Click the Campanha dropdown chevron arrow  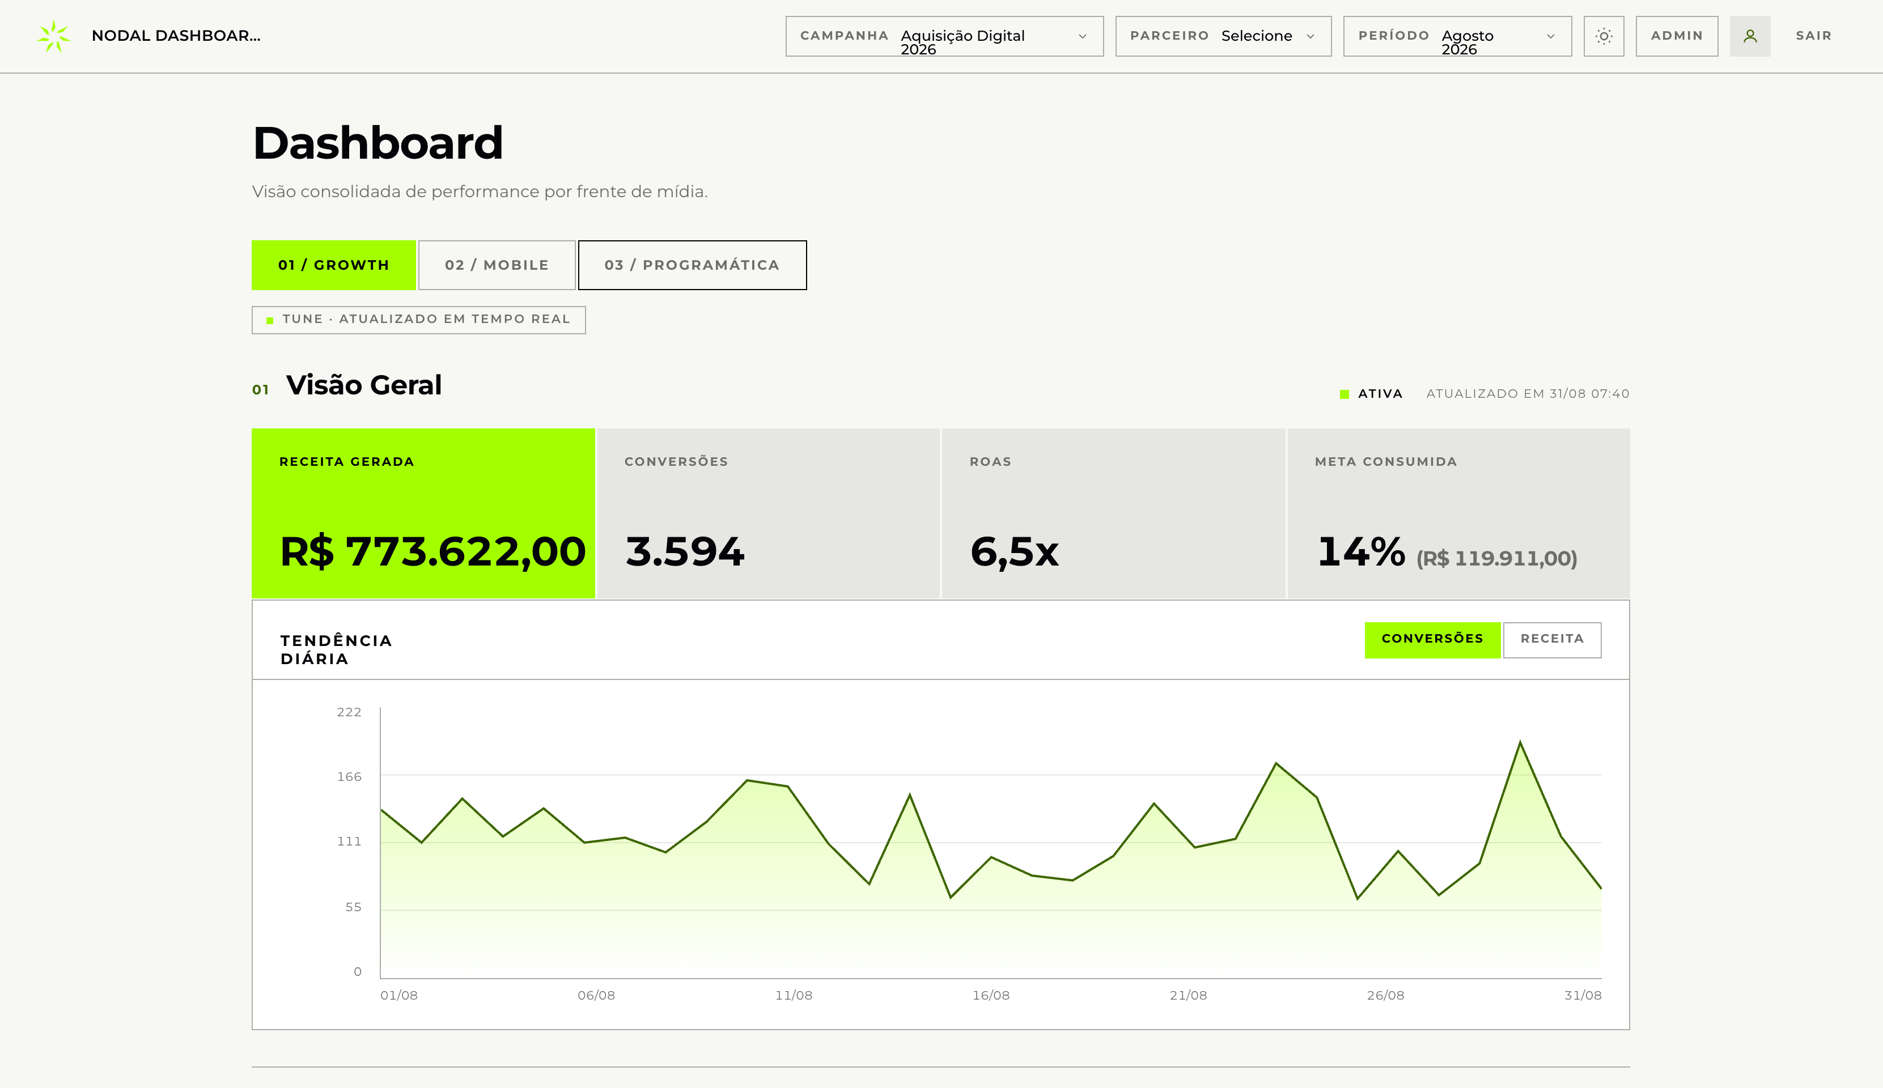[x=1082, y=37]
